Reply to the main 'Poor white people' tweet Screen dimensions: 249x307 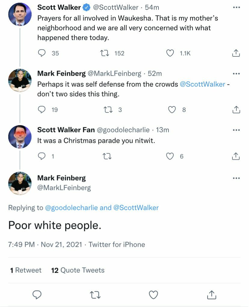point(37,295)
